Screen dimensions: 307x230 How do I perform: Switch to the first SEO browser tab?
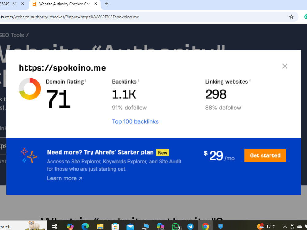(9, 4)
